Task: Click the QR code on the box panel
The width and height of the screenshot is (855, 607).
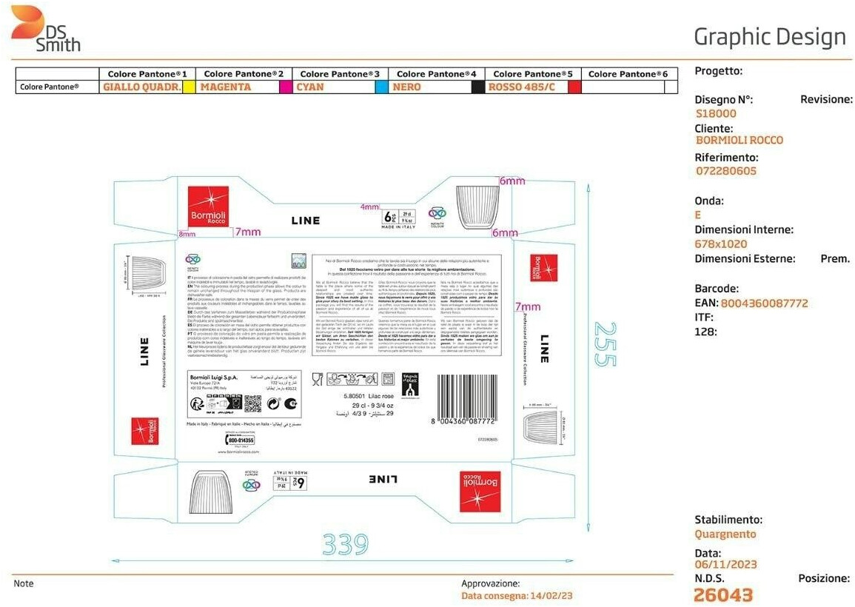Action: [x=253, y=403]
